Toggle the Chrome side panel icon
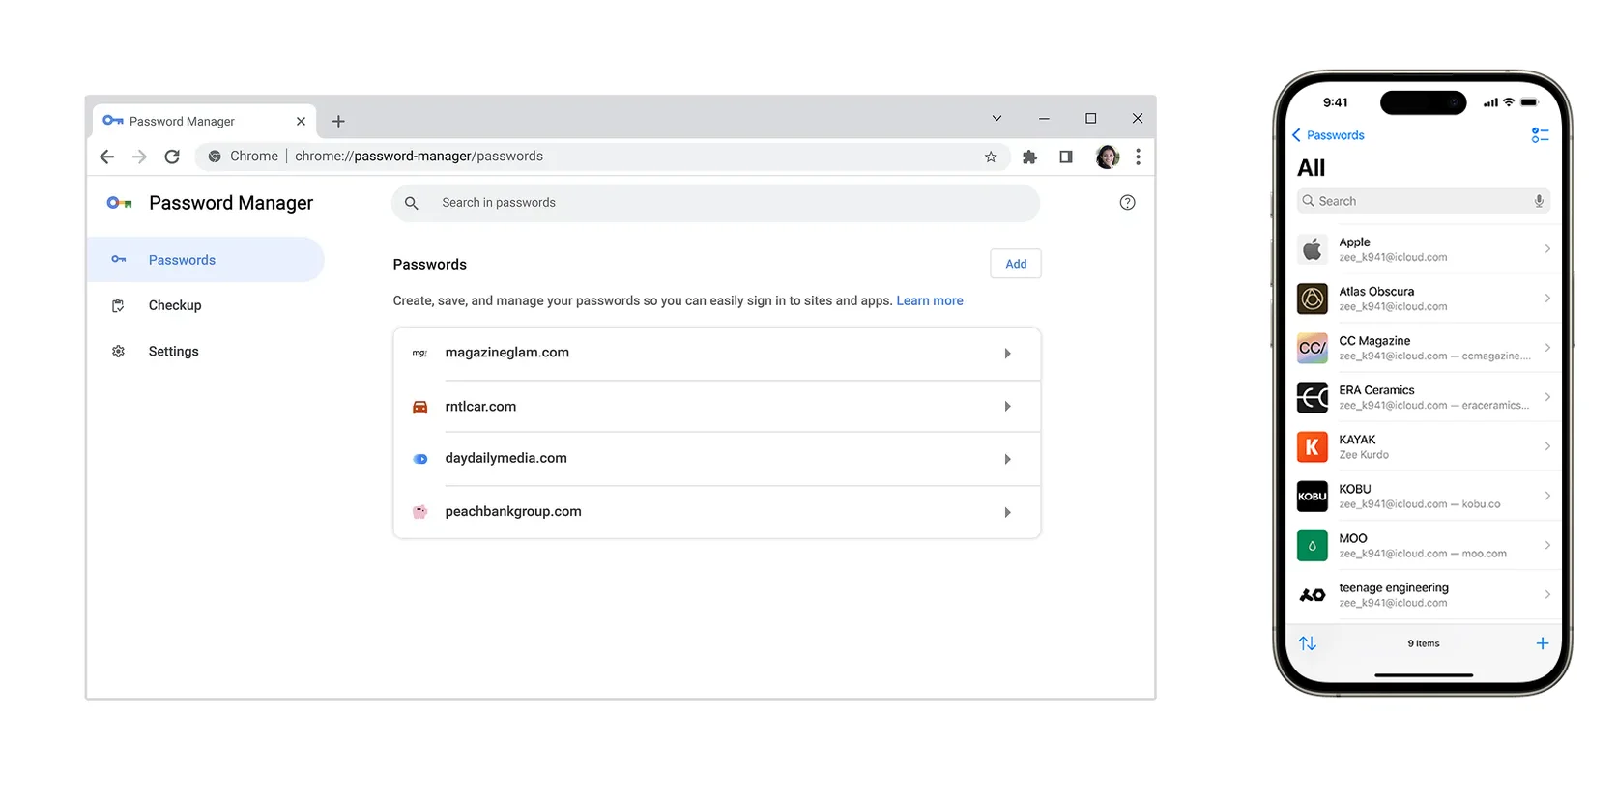The width and height of the screenshot is (1617, 798). tap(1066, 157)
